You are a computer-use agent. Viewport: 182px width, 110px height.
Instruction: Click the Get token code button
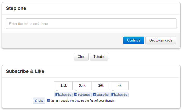pyautogui.click(x=161, y=40)
